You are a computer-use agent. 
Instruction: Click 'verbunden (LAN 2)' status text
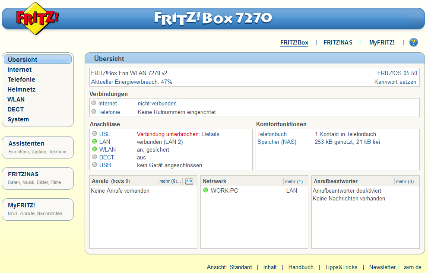point(160,142)
